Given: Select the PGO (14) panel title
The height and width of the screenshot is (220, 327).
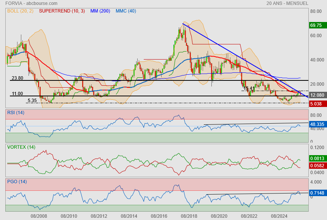Looking at the screenshot, I should tap(17, 182).
